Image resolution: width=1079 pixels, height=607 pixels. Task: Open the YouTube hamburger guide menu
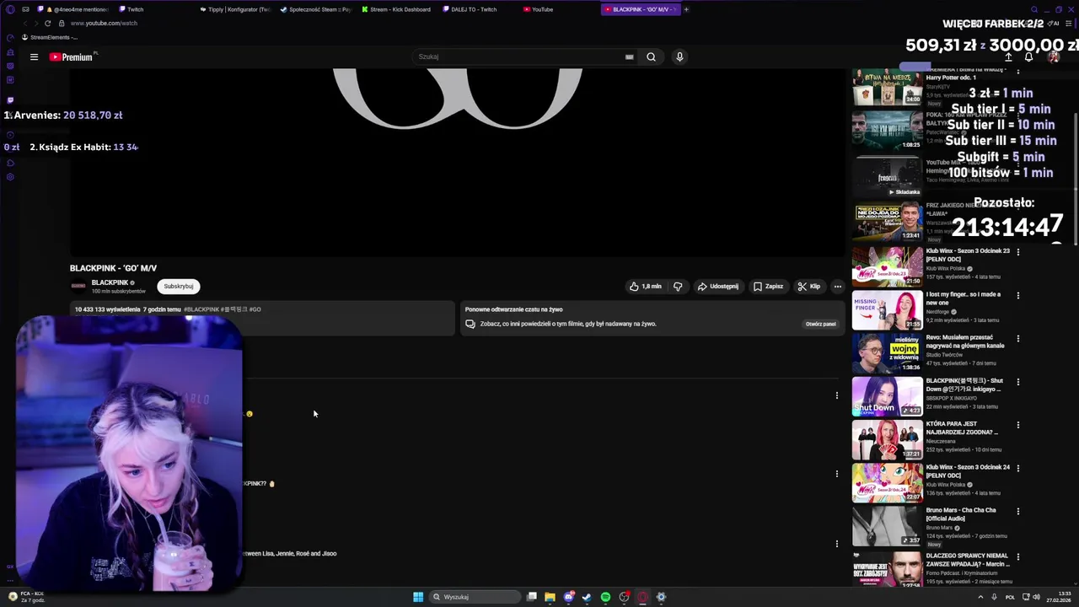coord(34,56)
